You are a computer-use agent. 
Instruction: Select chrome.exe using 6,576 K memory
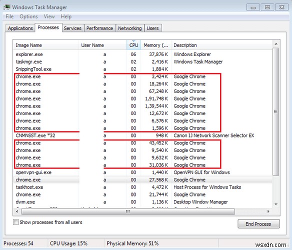(x=143, y=121)
